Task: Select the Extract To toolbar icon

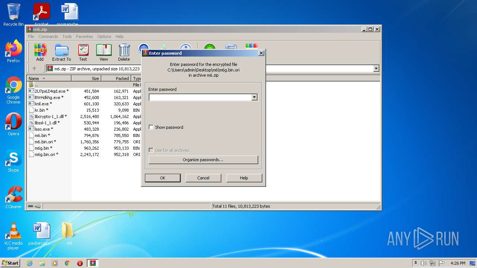Action: click(61, 52)
